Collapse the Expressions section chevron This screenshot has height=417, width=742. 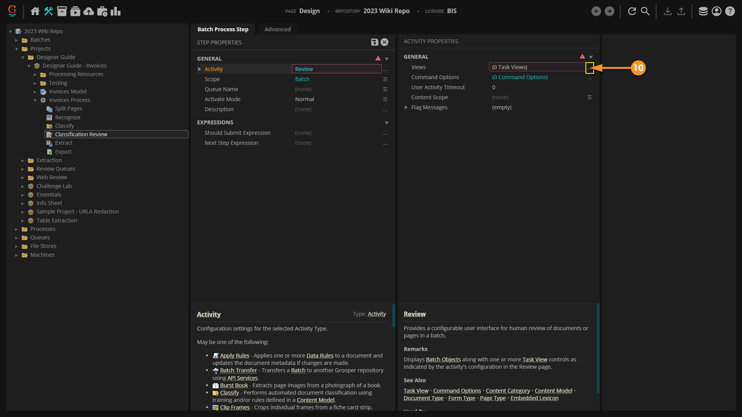click(x=386, y=122)
